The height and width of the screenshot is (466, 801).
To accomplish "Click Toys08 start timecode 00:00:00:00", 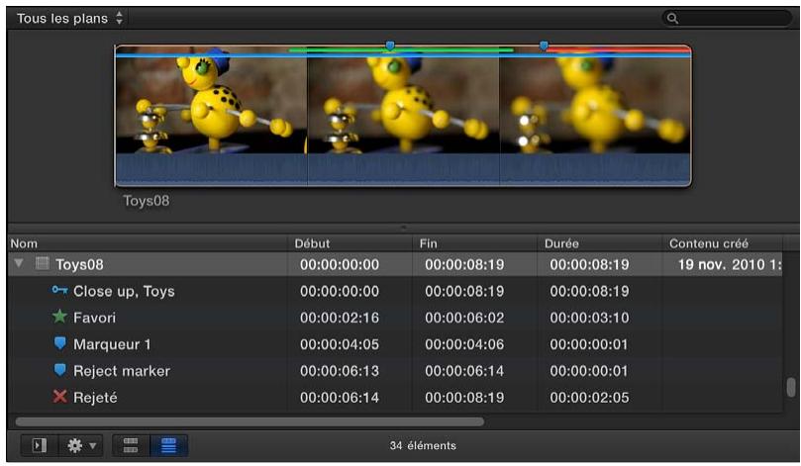I will (x=340, y=264).
